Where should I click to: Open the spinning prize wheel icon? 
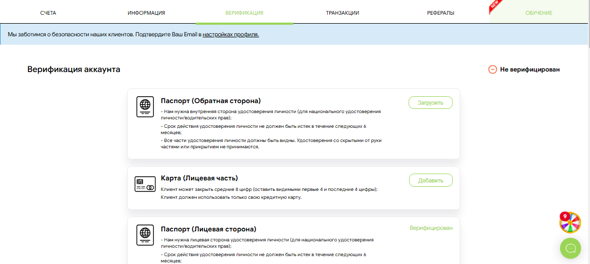(569, 222)
